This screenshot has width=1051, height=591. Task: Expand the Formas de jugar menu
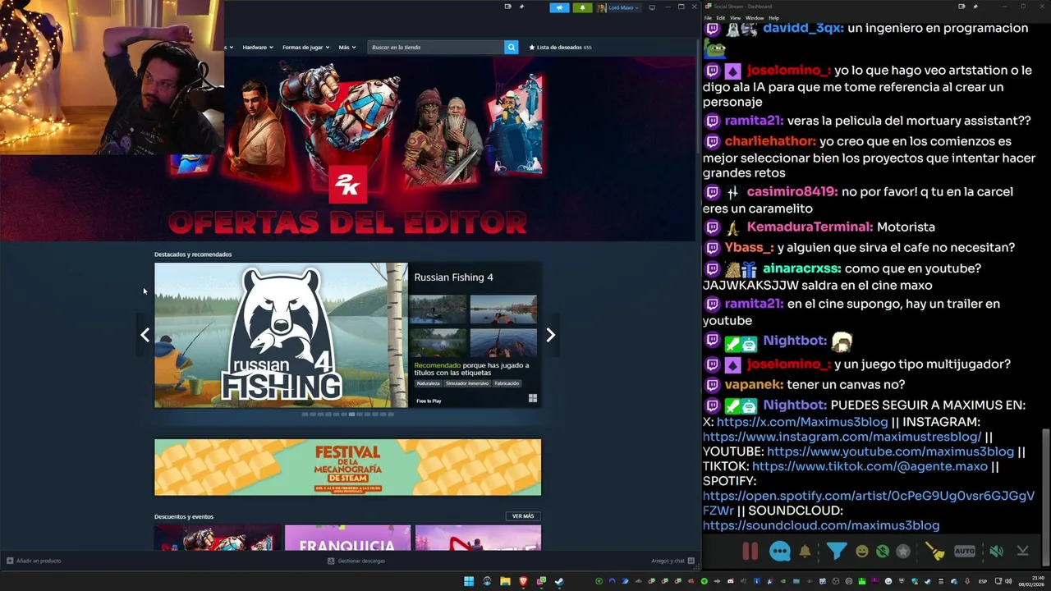pyautogui.click(x=305, y=47)
